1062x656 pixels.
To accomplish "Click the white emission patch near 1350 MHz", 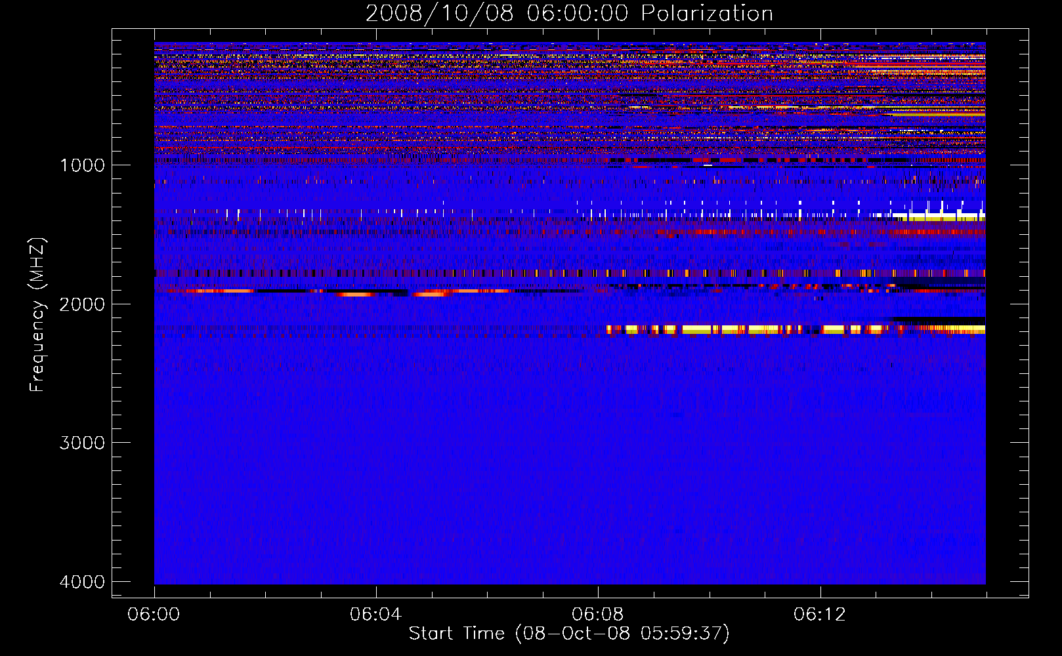I will click(939, 216).
